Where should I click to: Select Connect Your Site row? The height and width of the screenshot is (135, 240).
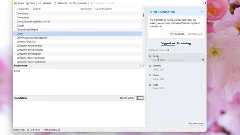pyautogui.click(x=77, y=42)
